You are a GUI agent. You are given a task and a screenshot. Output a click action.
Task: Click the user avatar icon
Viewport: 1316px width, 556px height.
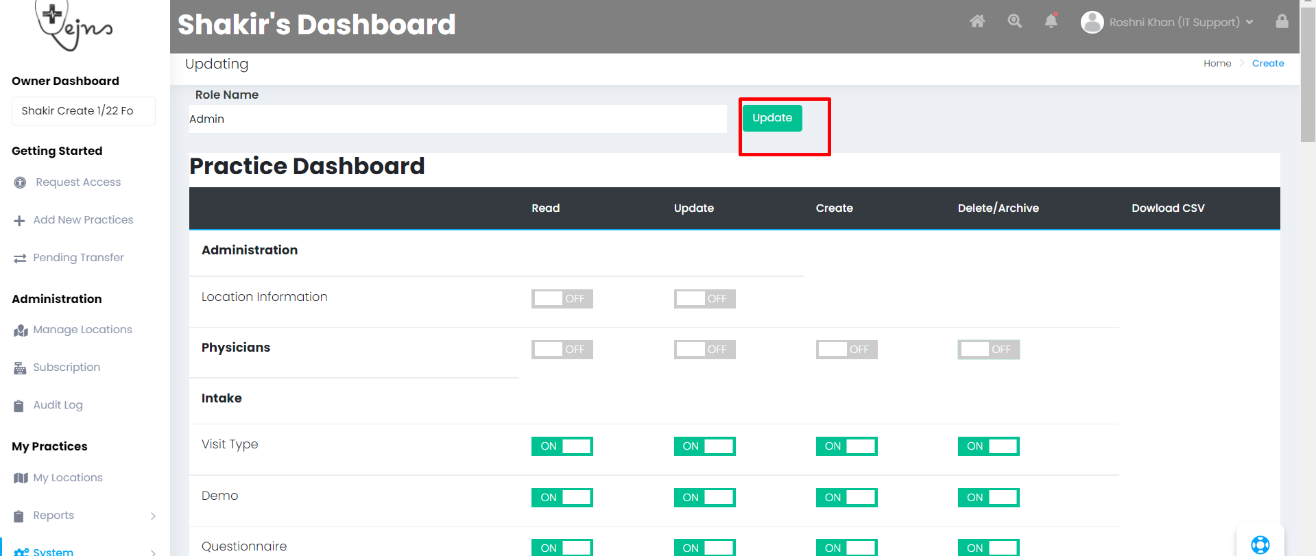1092,22
